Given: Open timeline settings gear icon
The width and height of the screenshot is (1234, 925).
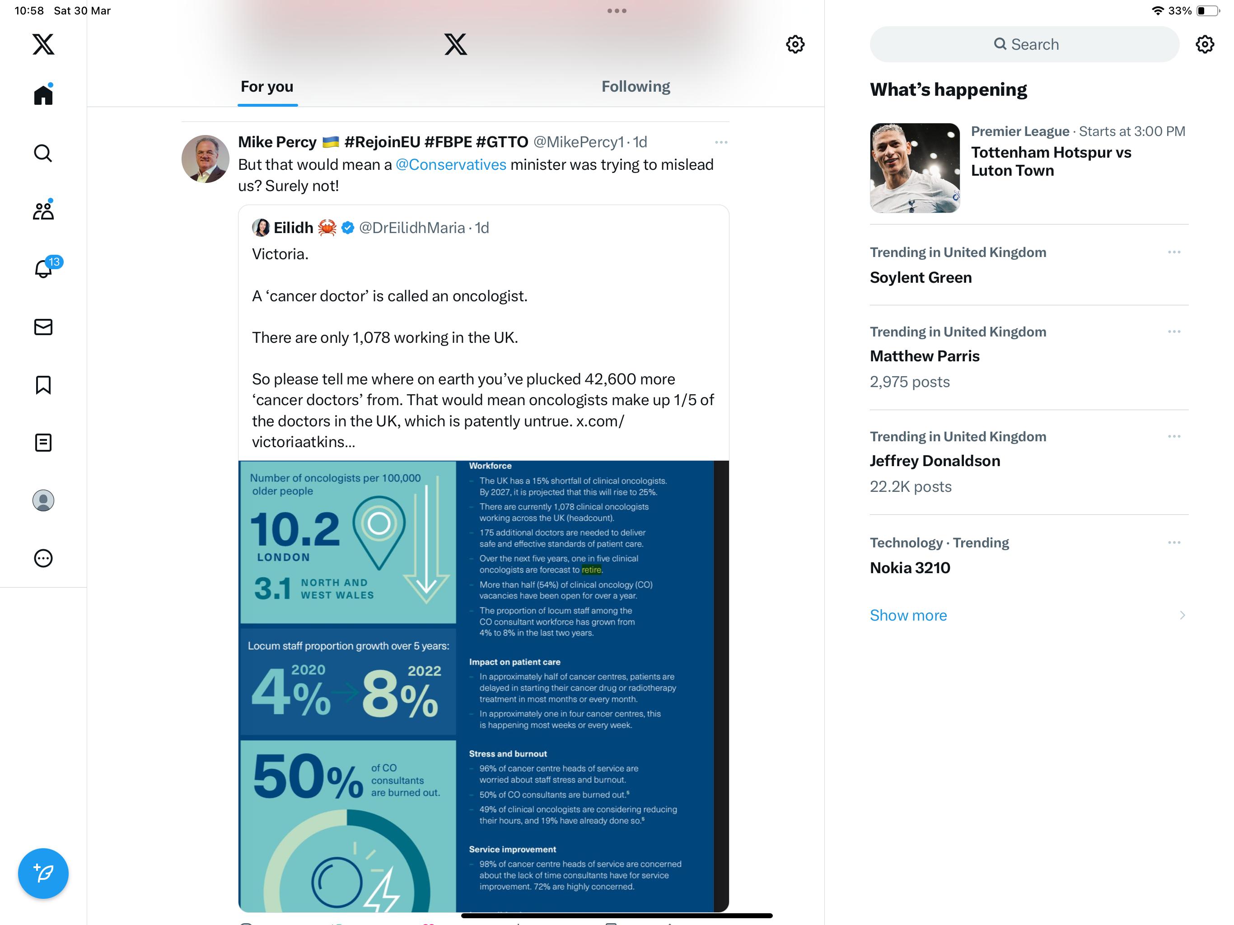Looking at the screenshot, I should pyautogui.click(x=795, y=44).
